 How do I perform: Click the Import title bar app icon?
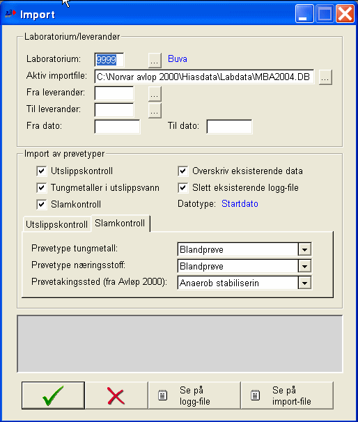(10, 13)
